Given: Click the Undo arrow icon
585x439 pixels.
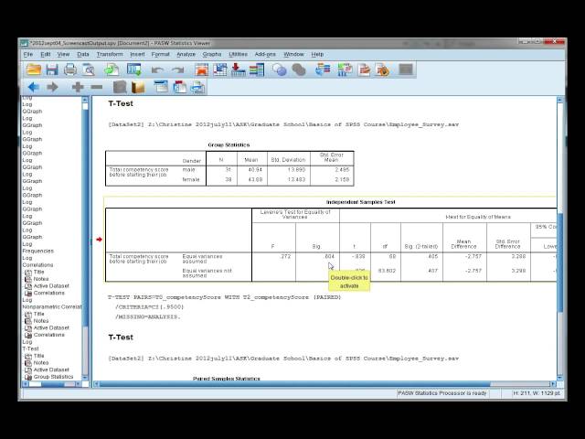Looking at the screenshot, I should [x=157, y=70].
